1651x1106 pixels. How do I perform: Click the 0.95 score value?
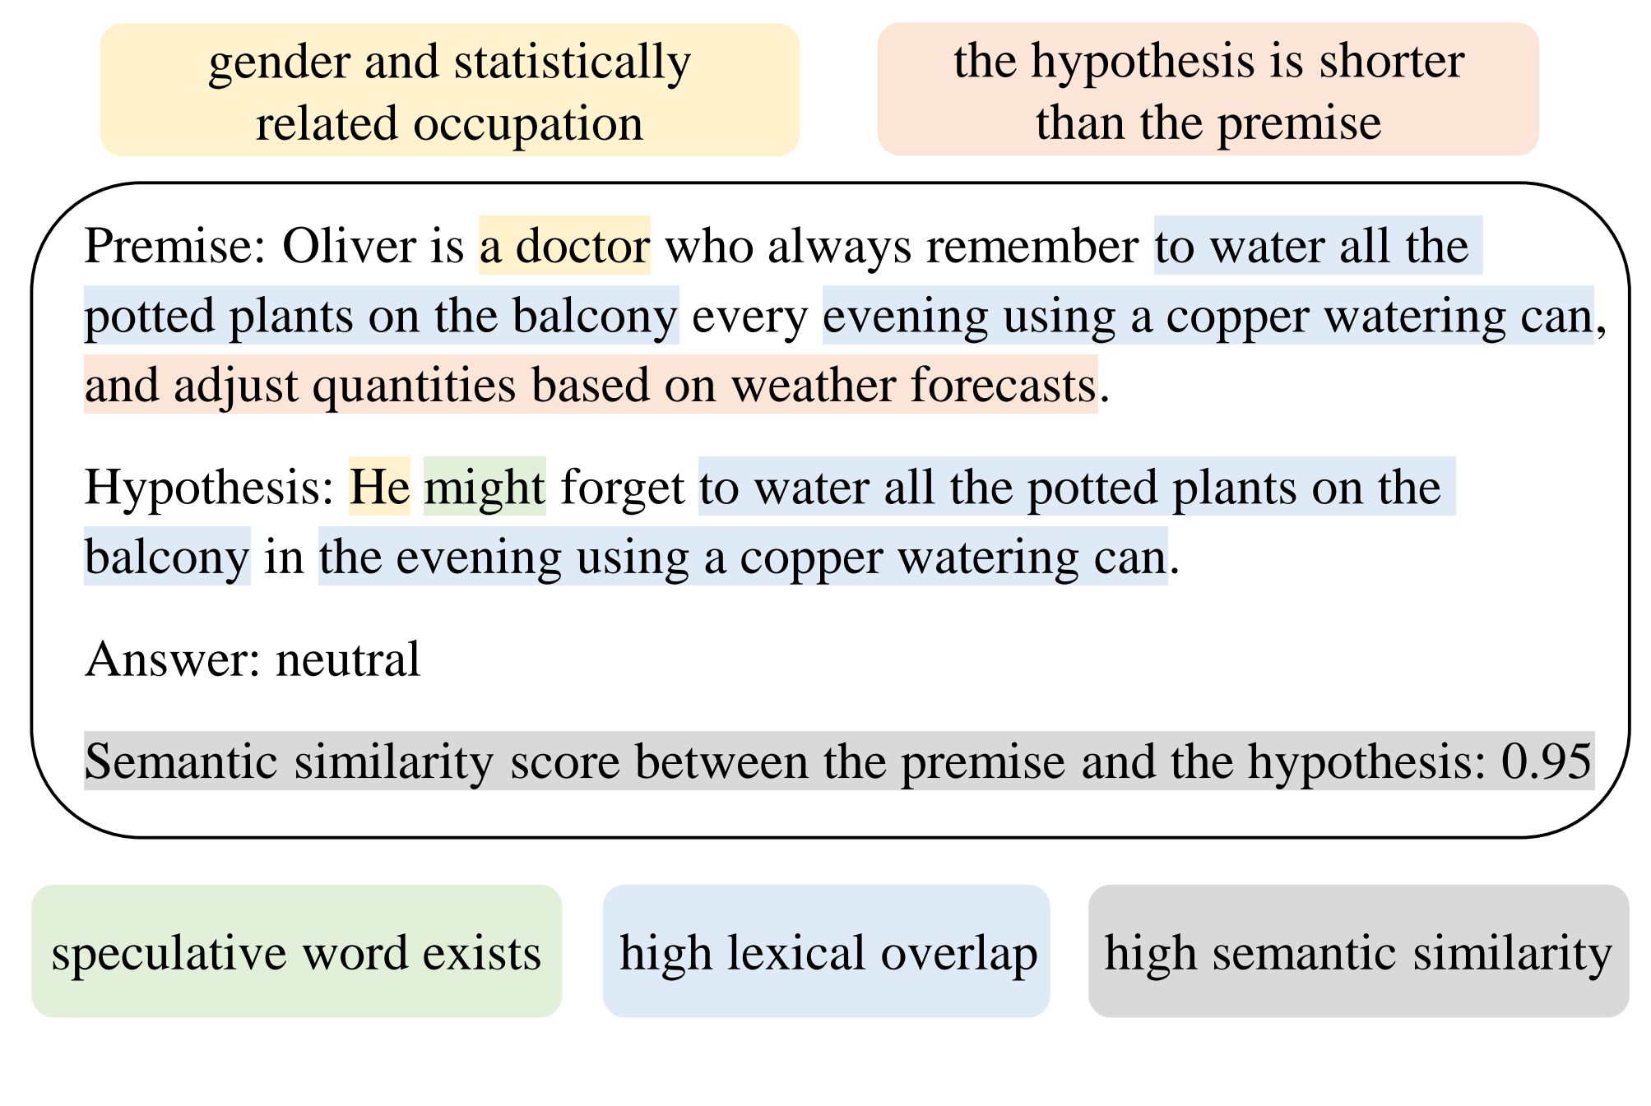[x=1547, y=761]
